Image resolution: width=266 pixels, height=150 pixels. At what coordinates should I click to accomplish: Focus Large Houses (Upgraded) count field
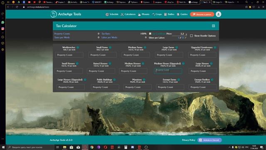[71, 87]
